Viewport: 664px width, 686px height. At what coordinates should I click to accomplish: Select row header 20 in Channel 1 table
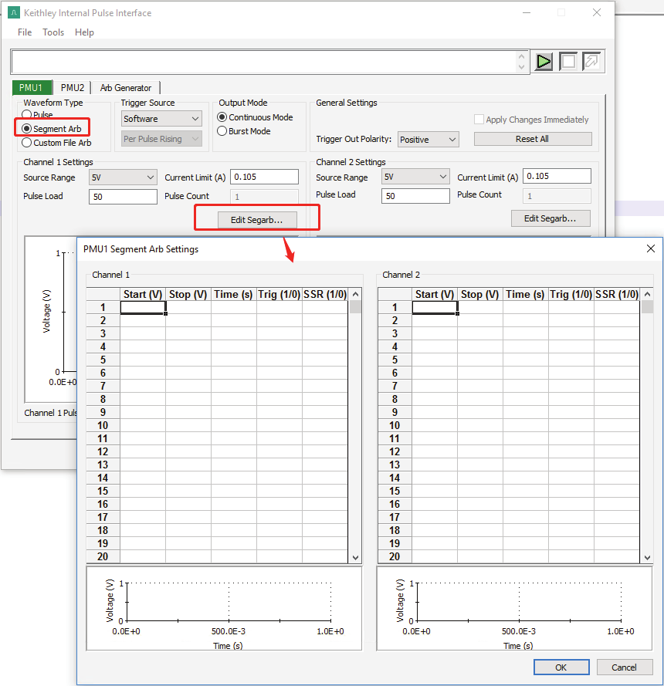(103, 557)
